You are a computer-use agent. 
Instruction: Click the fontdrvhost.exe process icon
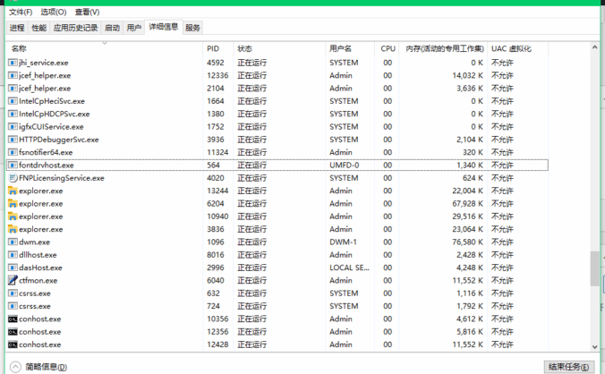(13, 165)
